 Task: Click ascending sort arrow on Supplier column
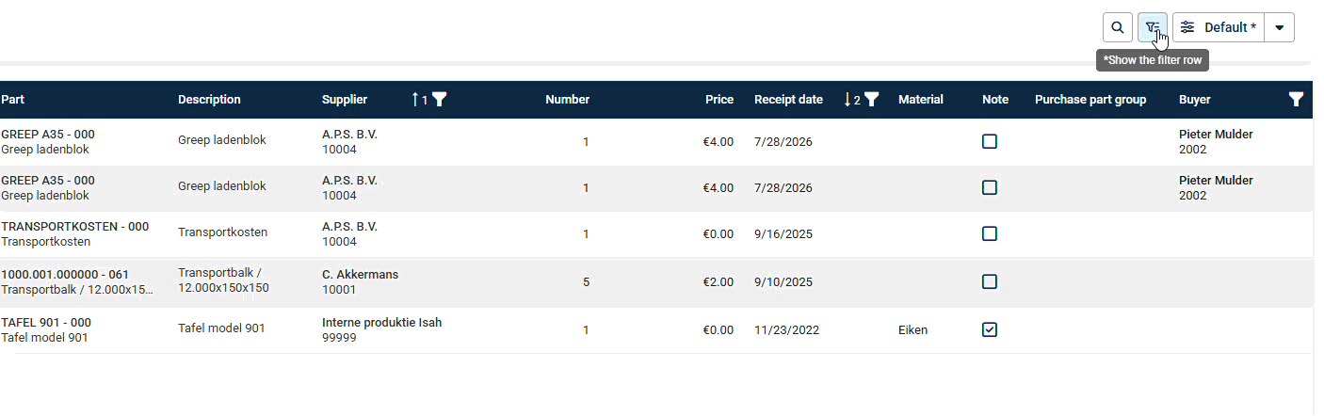(415, 100)
